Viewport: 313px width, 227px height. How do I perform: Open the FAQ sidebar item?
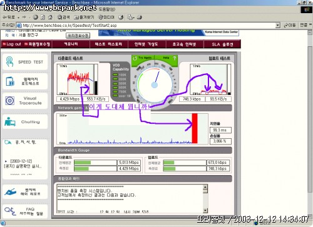tap(25, 211)
